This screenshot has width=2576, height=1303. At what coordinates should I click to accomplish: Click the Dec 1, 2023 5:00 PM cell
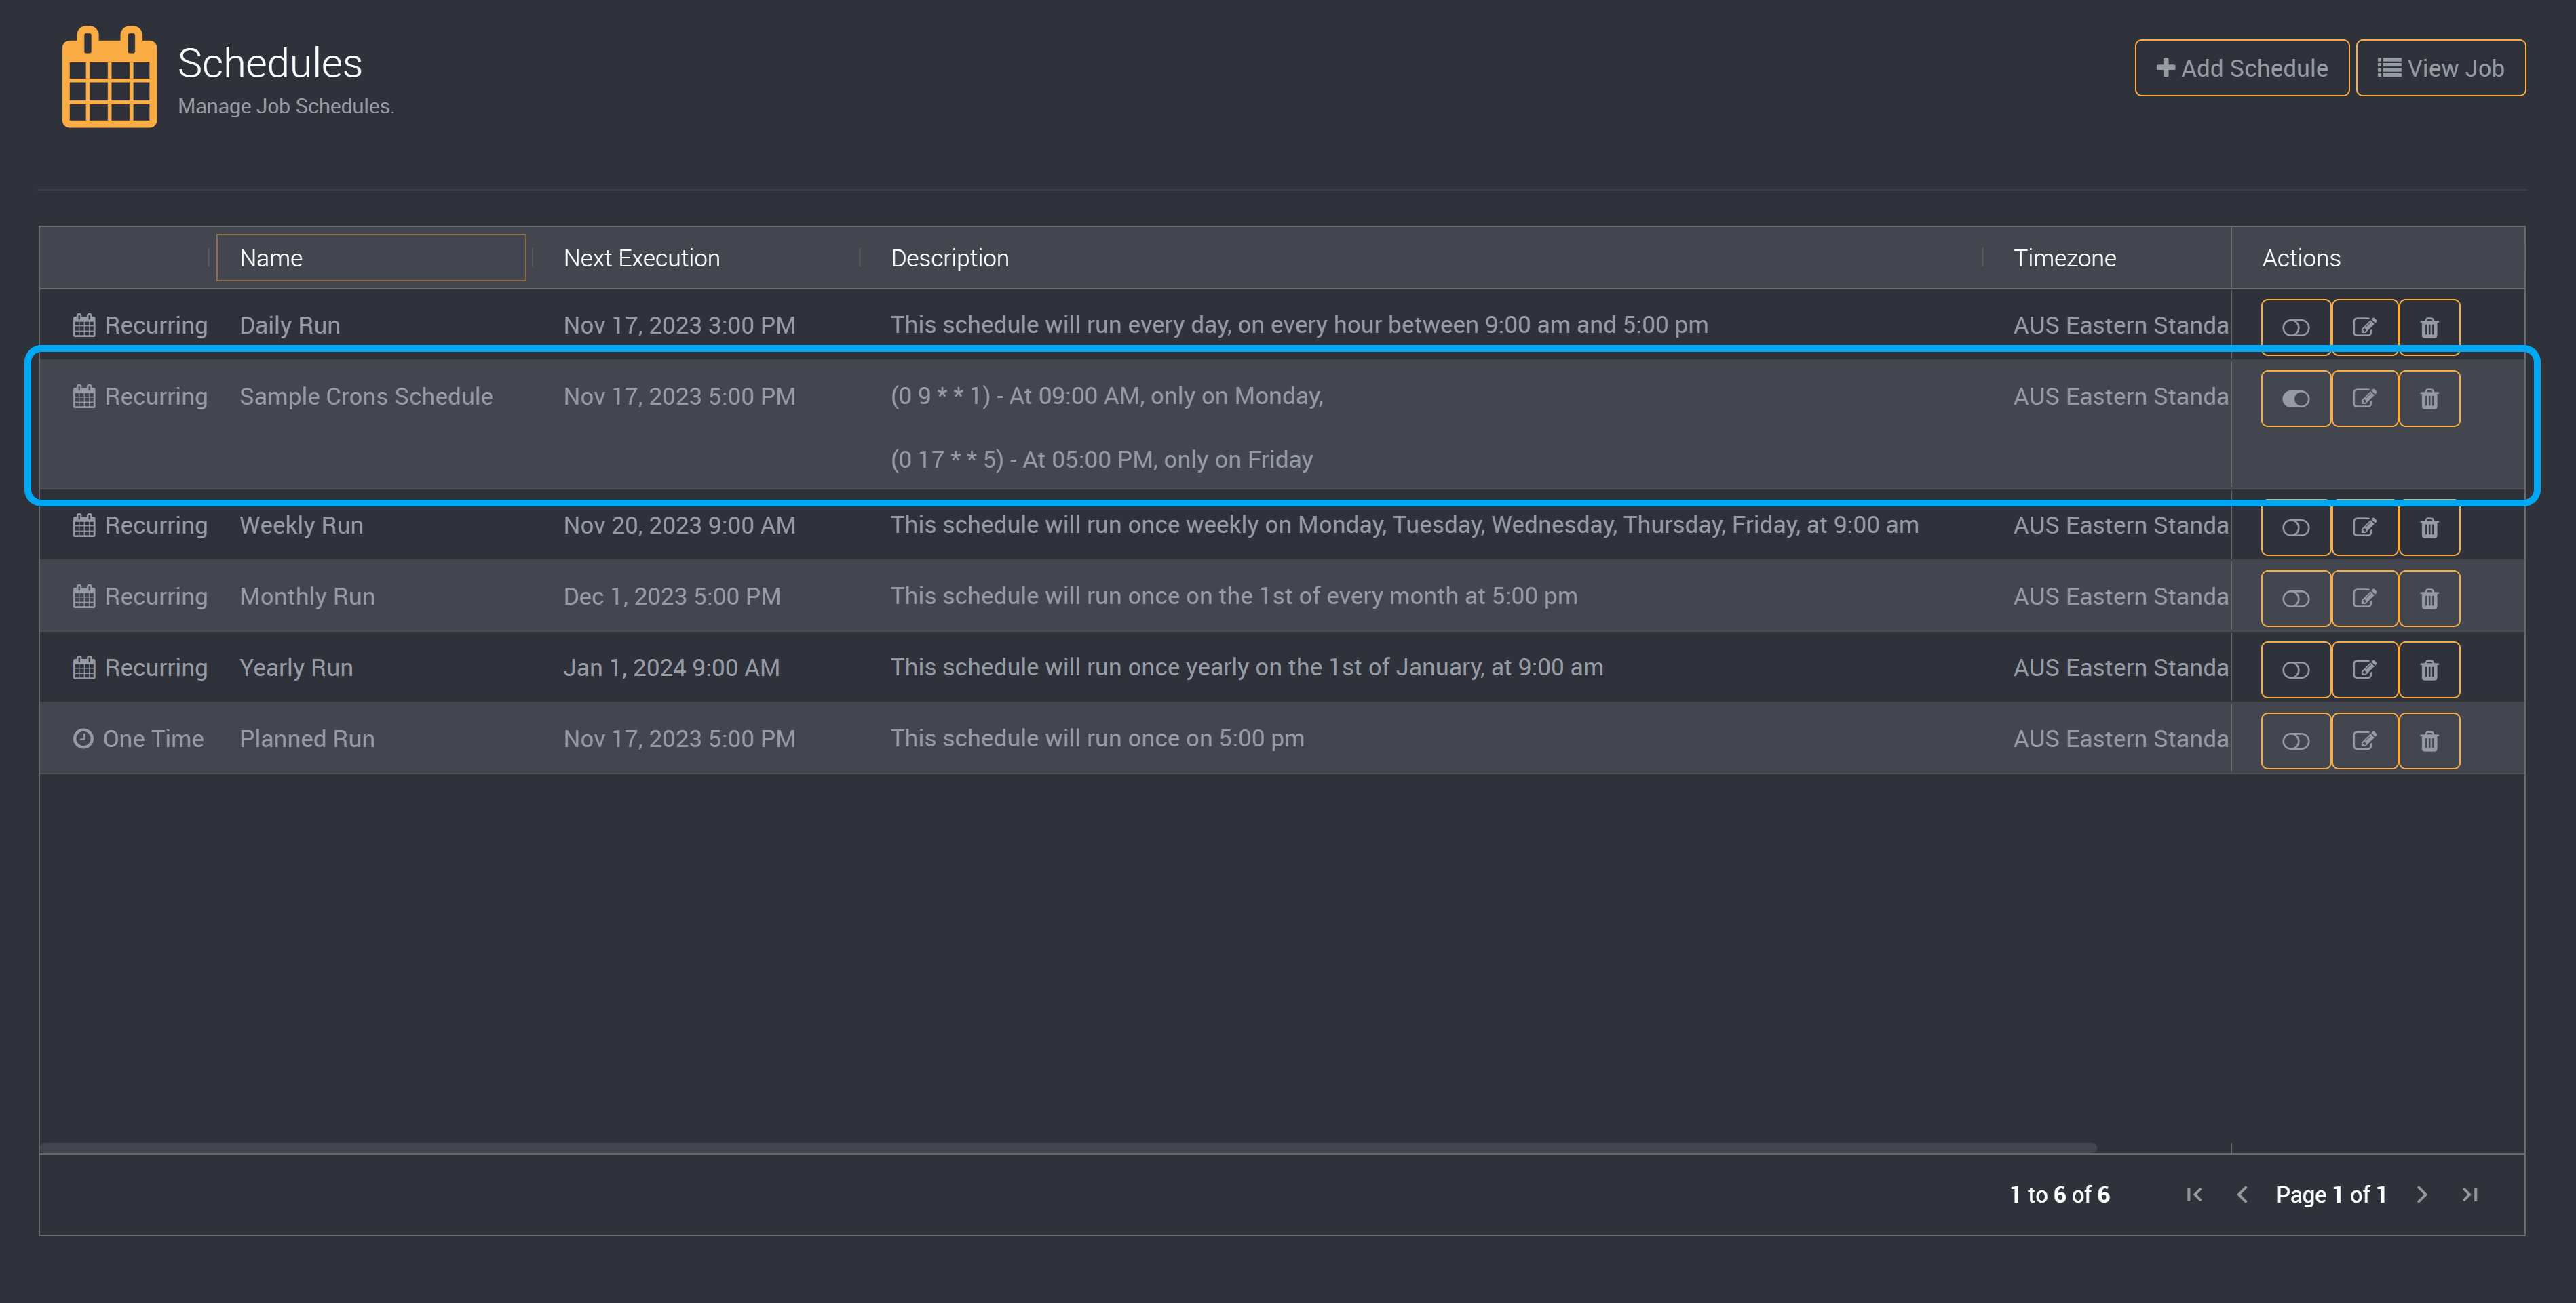(x=672, y=597)
